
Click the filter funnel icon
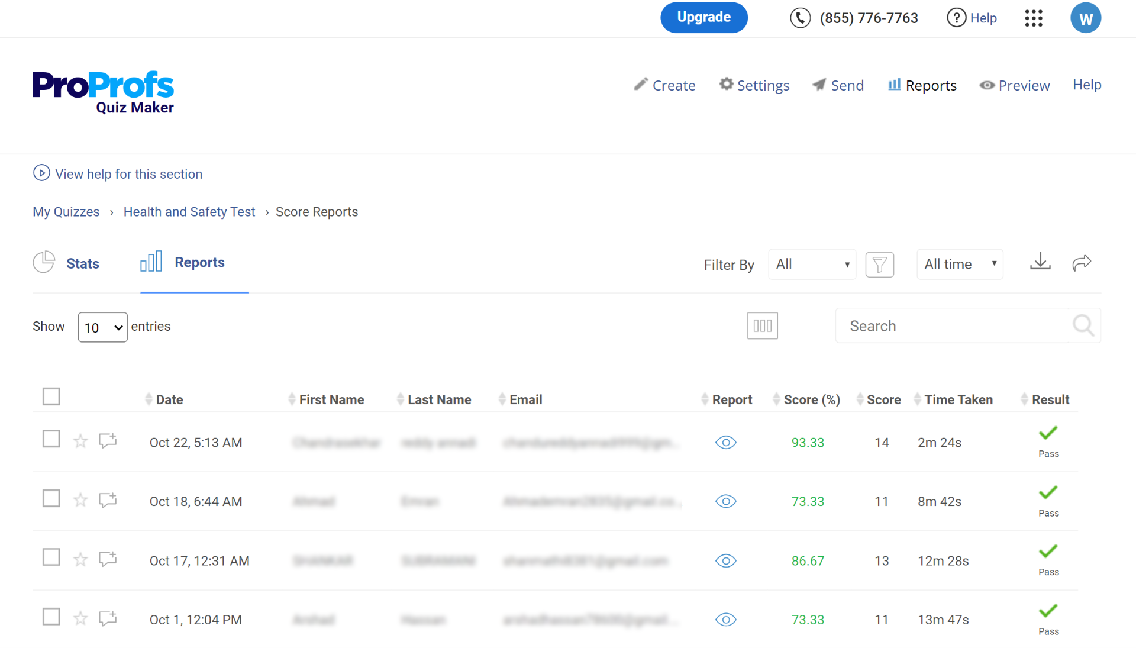(x=879, y=265)
